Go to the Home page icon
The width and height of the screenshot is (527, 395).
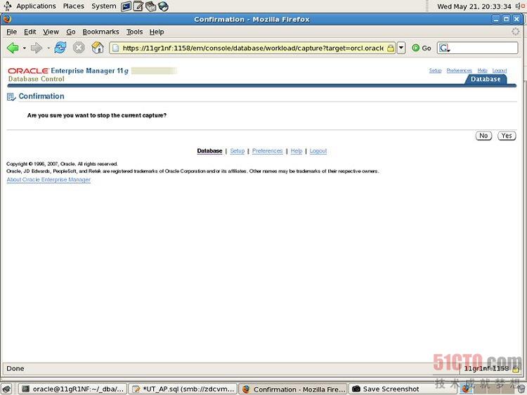[98, 48]
